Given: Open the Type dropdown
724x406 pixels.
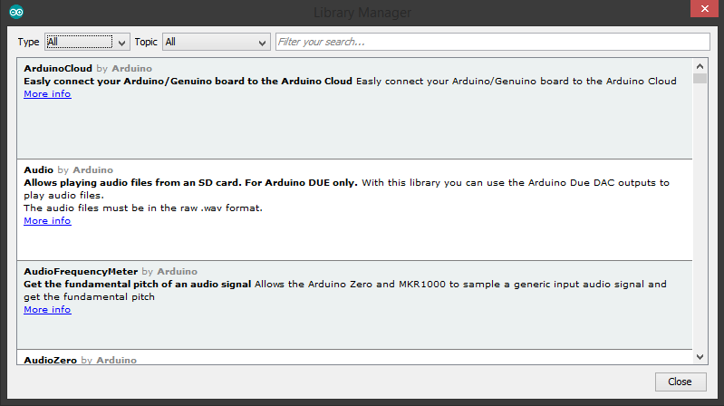Looking at the screenshot, I should tap(87, 42).
